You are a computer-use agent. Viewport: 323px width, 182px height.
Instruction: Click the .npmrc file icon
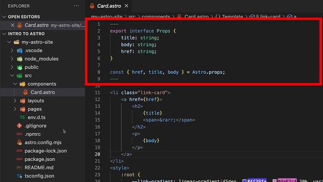tap(19, 134)
